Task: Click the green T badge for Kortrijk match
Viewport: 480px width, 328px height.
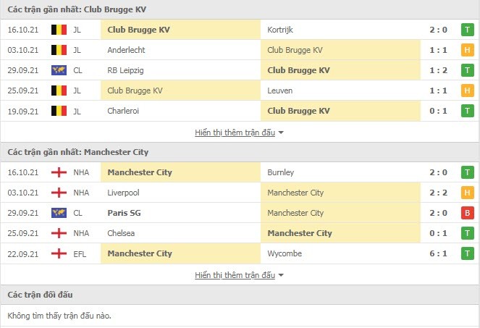Action: [467, 30]
